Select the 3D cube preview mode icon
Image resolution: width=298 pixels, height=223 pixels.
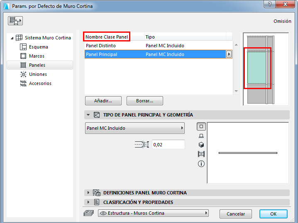pyautogui.click(x=201, y=145)
